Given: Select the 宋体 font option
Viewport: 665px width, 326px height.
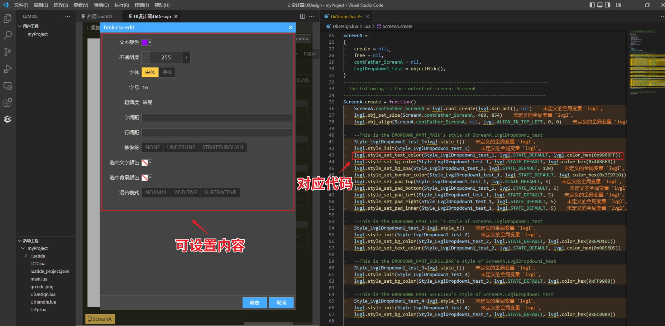Looking at the screenshot, I should tap(150, 72).
